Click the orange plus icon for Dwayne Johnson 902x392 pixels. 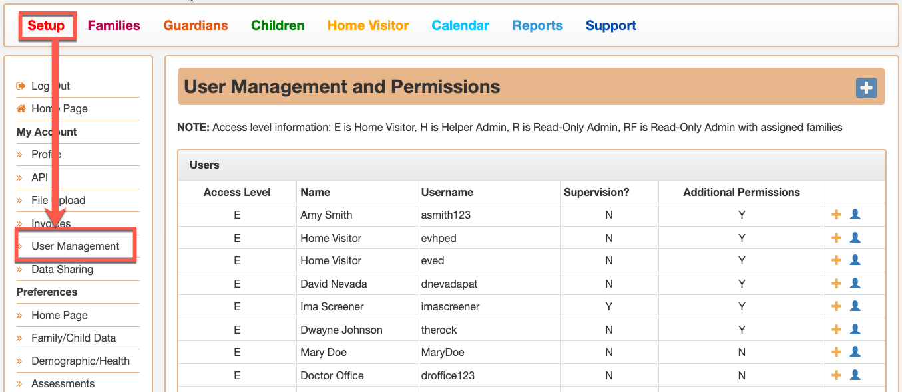pos(837,330)
